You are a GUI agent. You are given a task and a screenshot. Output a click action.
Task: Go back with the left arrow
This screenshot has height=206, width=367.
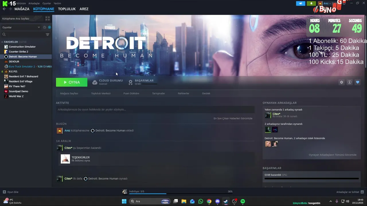coord(4,9)
